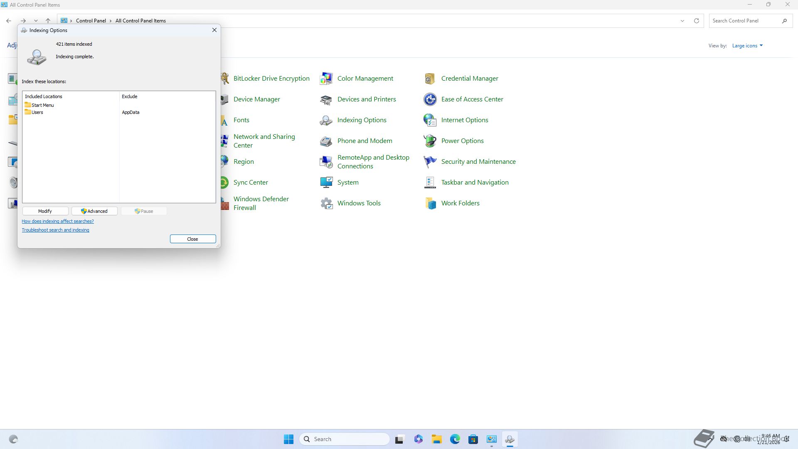The image size is (798, 449).
Task: Open Microsoft Edge from the taskbar
Action: [455, 439]
